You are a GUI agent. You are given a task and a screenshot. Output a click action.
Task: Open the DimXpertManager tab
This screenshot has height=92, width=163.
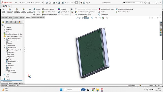point(15,22)
